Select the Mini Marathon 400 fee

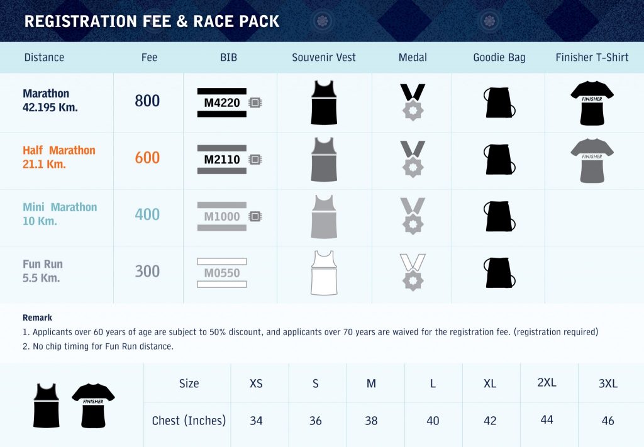click(x=147, y=214)
